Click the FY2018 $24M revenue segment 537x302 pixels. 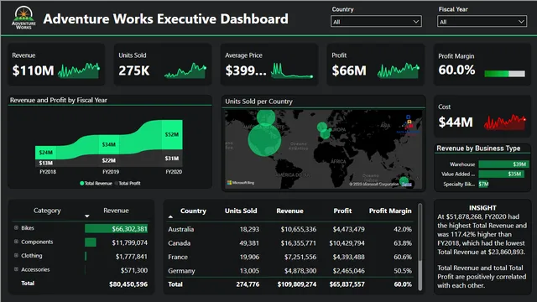pos(45,153)
